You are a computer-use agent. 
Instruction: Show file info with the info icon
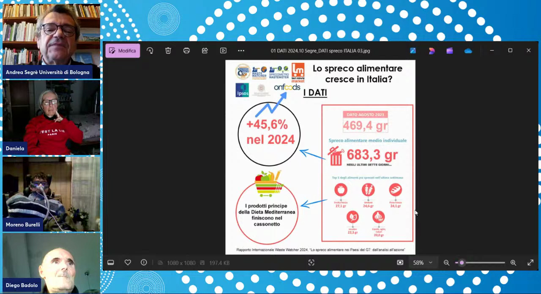pos(144,263)
